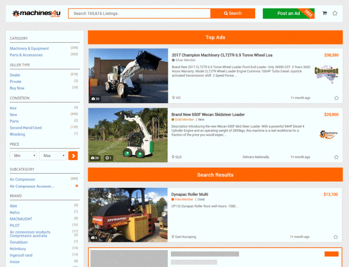The height and width of the screenshot is (267, 349).
Task: Click the machines4u logo
Action: coord(36,14)
